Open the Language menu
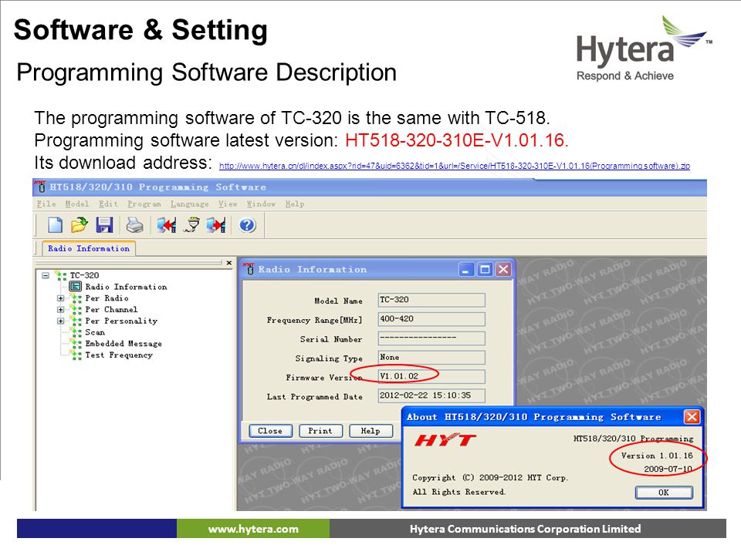741x555 pixels. [x=190, y=203]
